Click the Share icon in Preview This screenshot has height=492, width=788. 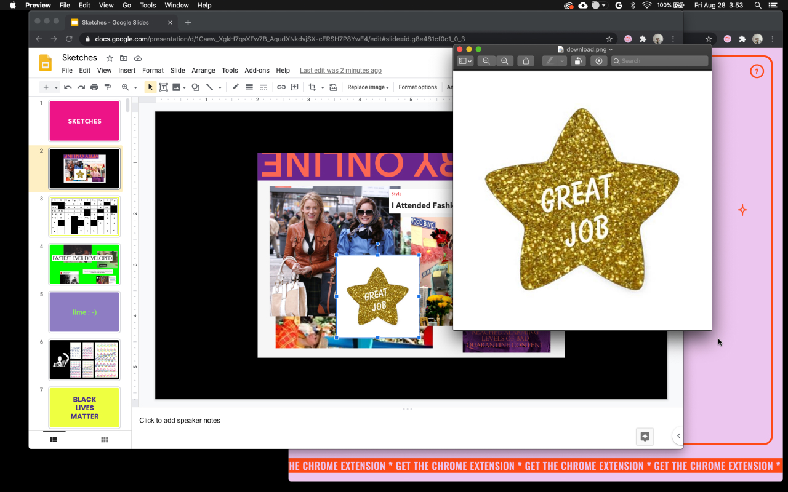pos(526,61)
